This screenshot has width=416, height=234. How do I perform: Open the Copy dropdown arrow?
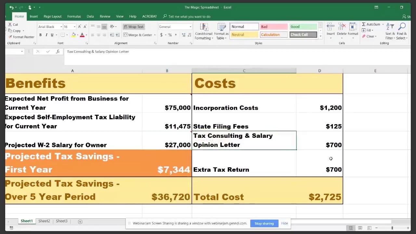point(23,31)
